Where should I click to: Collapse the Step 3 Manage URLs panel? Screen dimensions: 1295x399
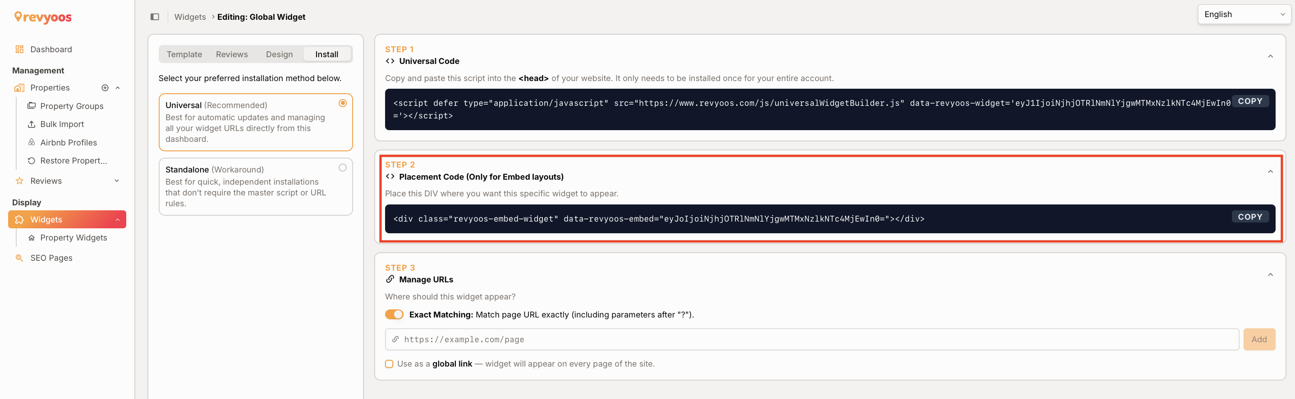(x=1270, y=275)
